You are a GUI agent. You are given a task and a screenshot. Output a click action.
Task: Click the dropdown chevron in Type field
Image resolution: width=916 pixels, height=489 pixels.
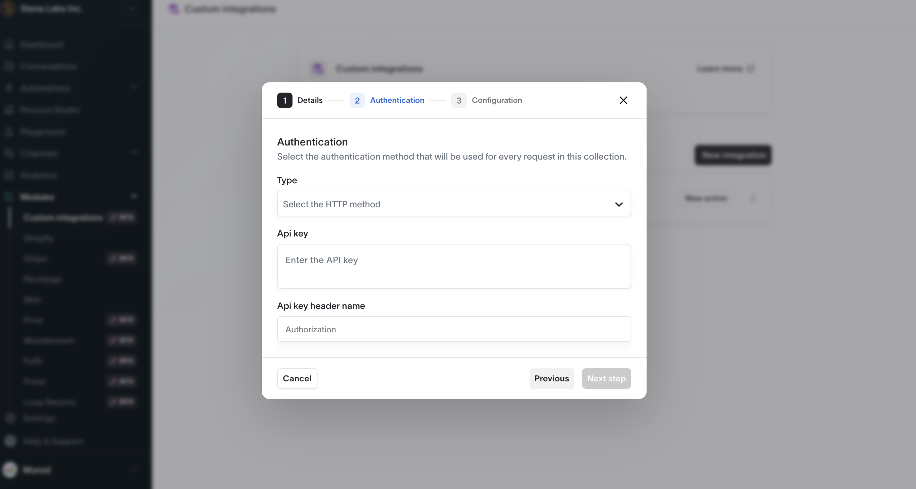tap(619, 204)
